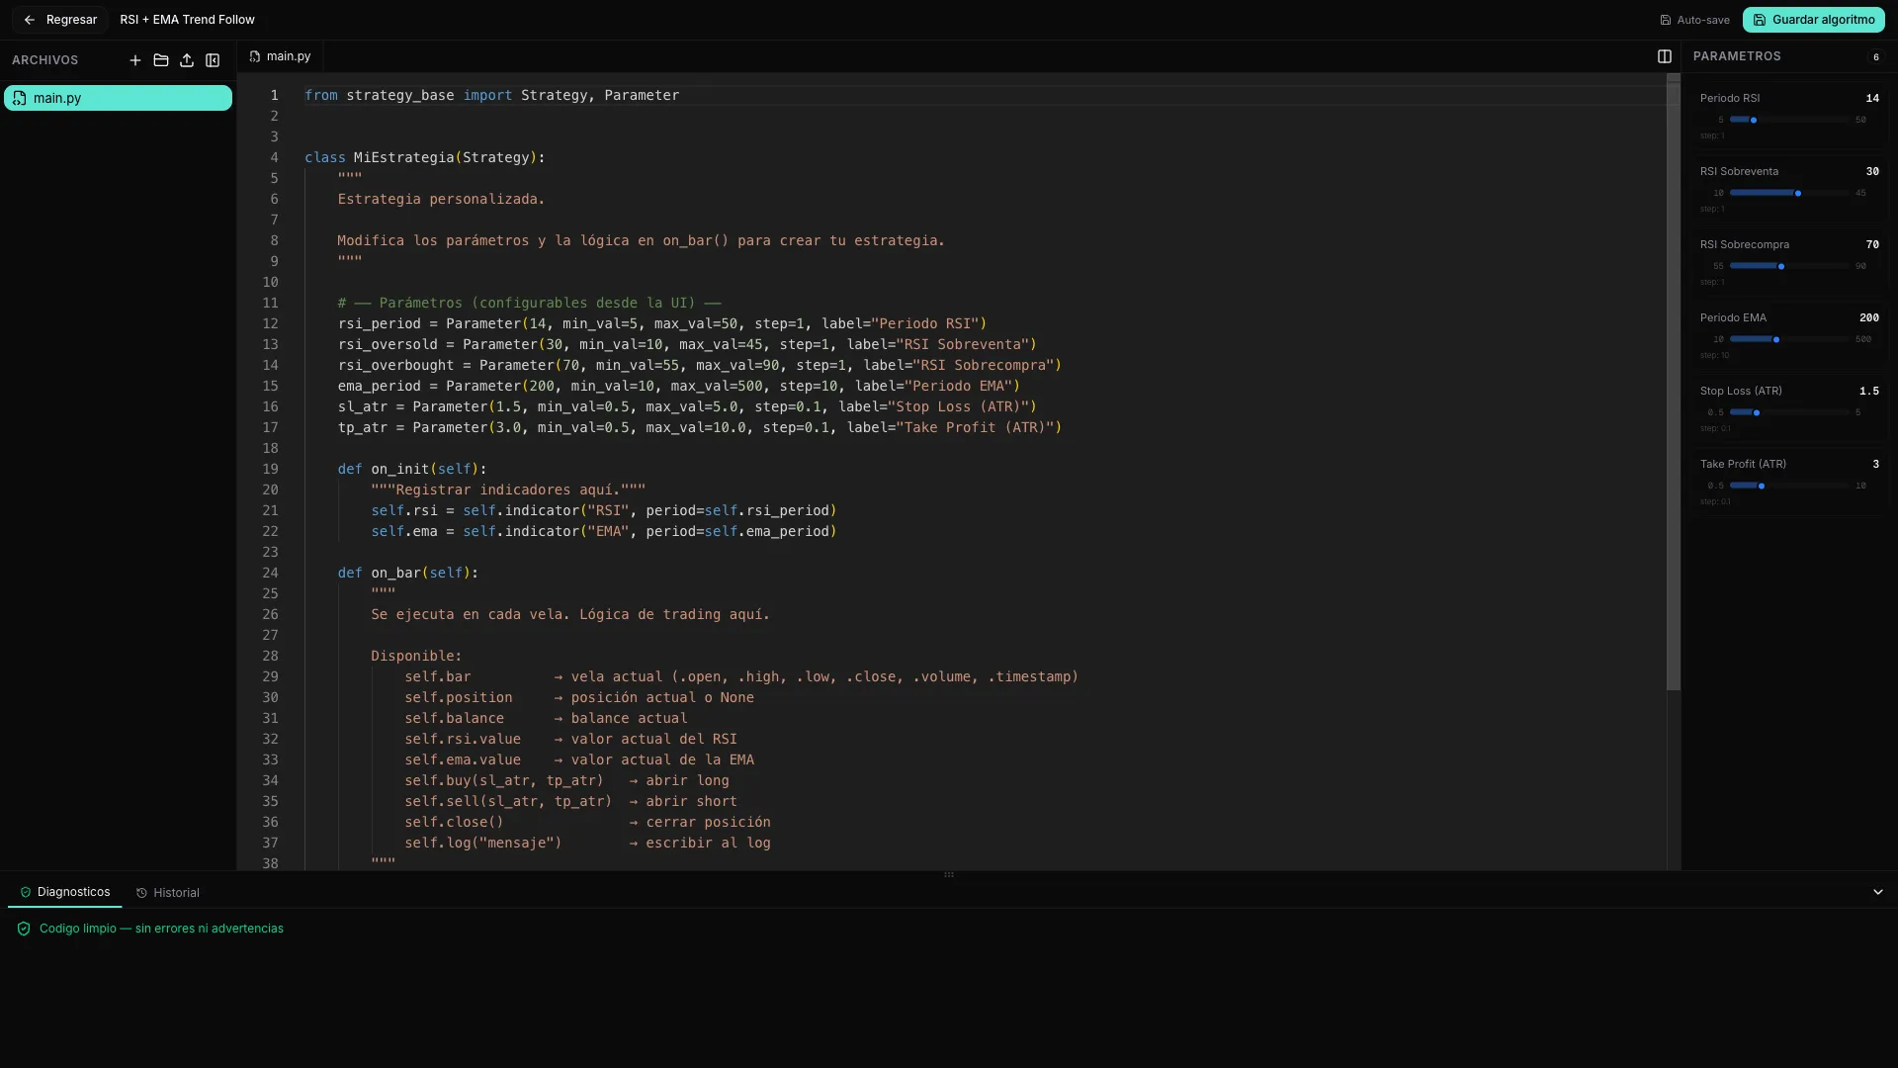Click the bottom panel resize grip dots
This screenshot has height=1068, width=1898.
949,875
